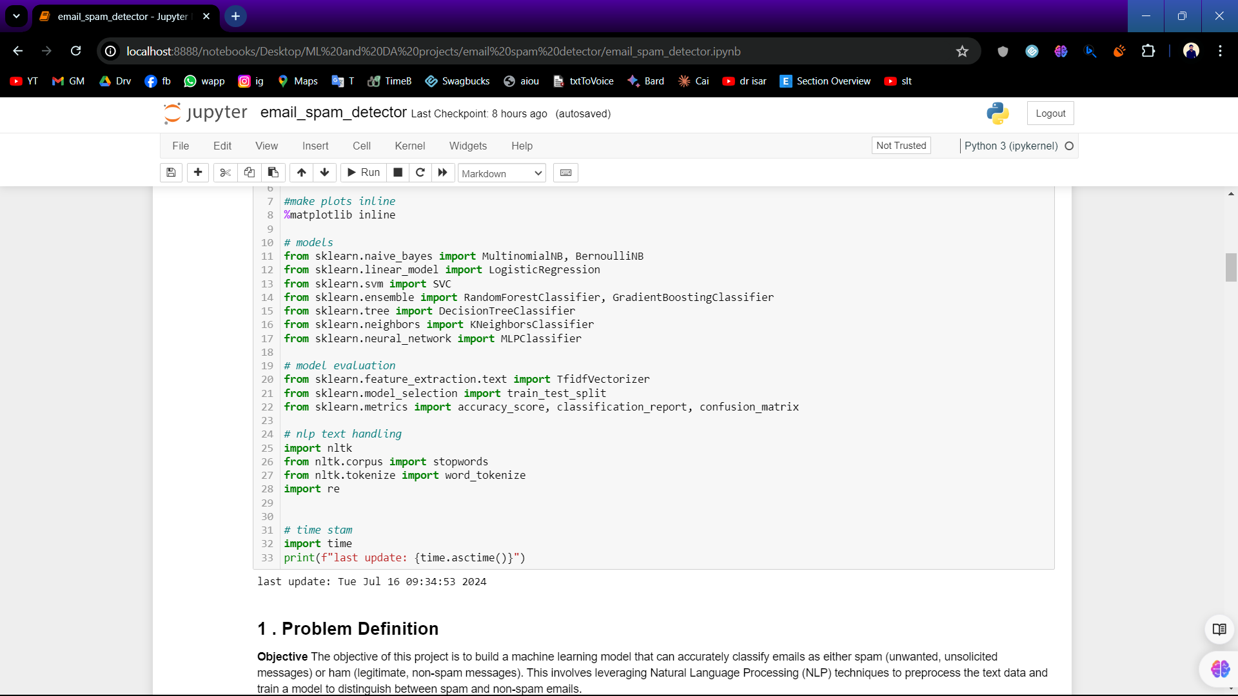Open a new browser tab
This screenshot has height=696, width=1238.
[235, 16]
